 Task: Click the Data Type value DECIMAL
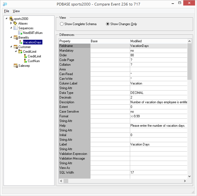pos(137,93)
